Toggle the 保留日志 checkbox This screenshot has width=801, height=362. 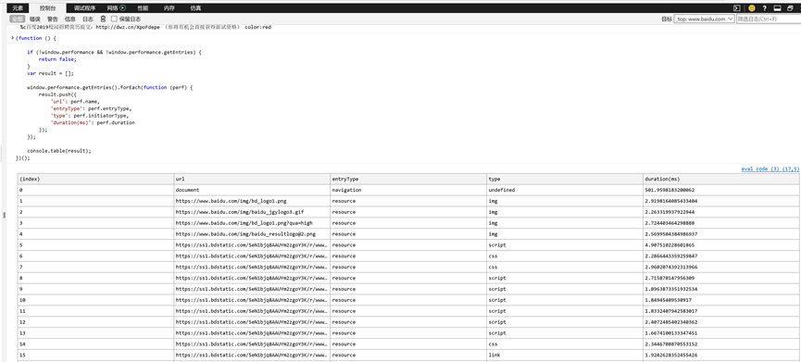click(x=114, y=19)
